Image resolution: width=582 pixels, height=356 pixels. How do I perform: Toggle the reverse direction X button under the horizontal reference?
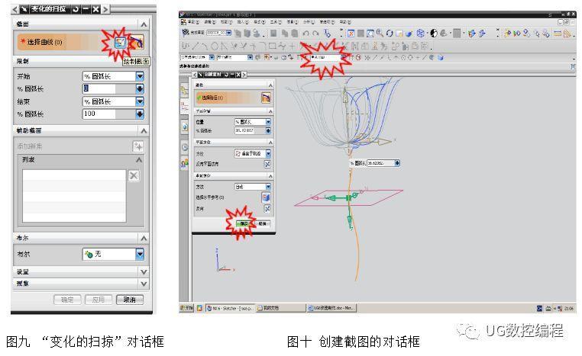click(x=267, y=209)
